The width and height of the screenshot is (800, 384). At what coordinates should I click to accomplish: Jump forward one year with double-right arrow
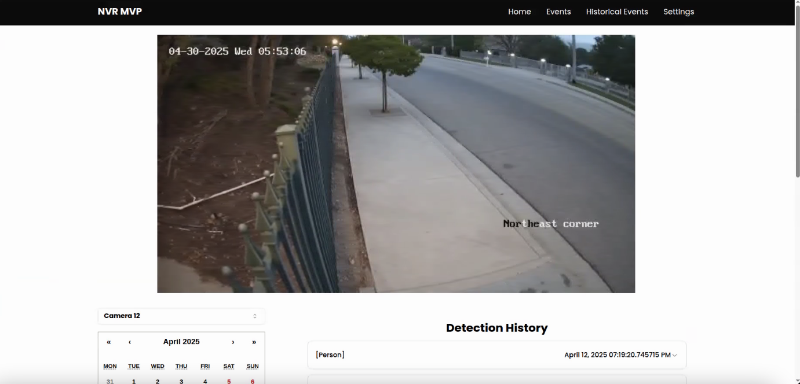[254, 342]
